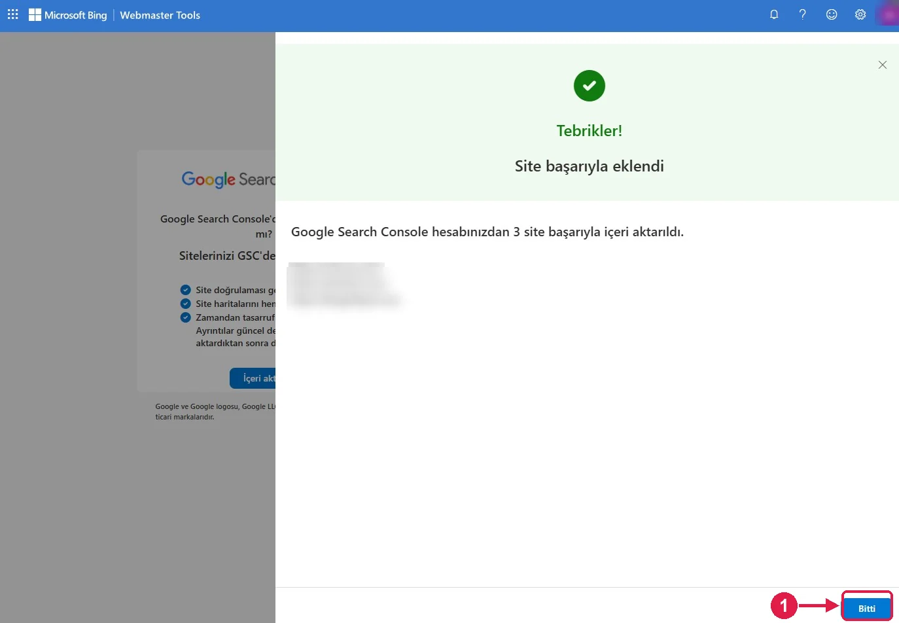Click the İçeri aktar button in background
The width and height of the screenshot is (899, 623).
tap(253, 378)
